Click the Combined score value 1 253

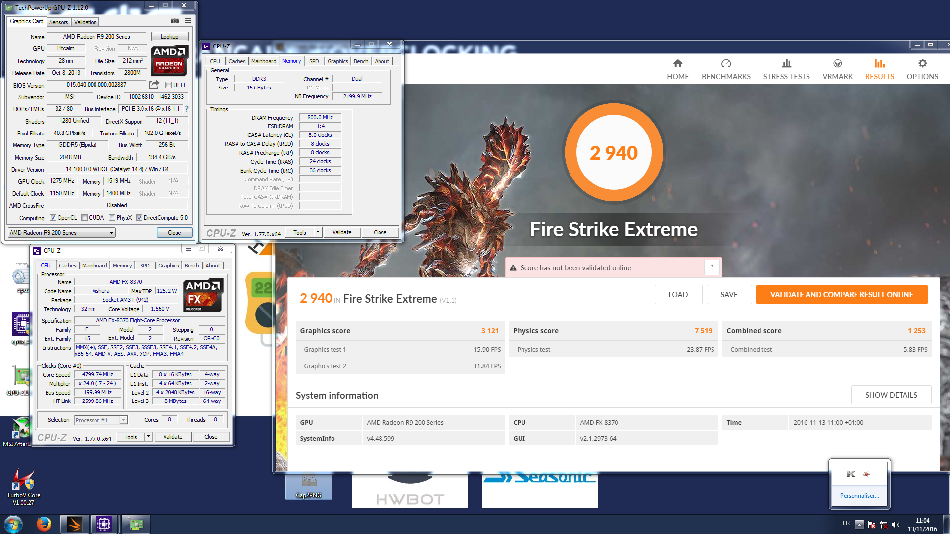click(916, 331)
